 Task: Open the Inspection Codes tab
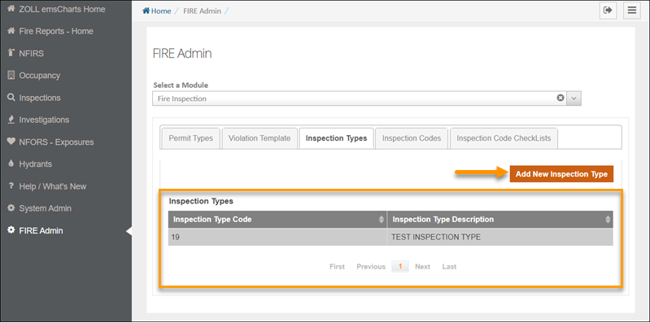(x=411, y=138)
